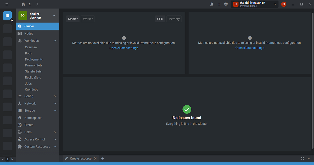Navigate forward with the right arrow
Image resolution: width=314 pixels, height=165 pixels.
pos(37,4)
